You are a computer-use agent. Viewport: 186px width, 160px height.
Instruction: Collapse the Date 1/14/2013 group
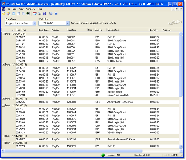(4, 136)
